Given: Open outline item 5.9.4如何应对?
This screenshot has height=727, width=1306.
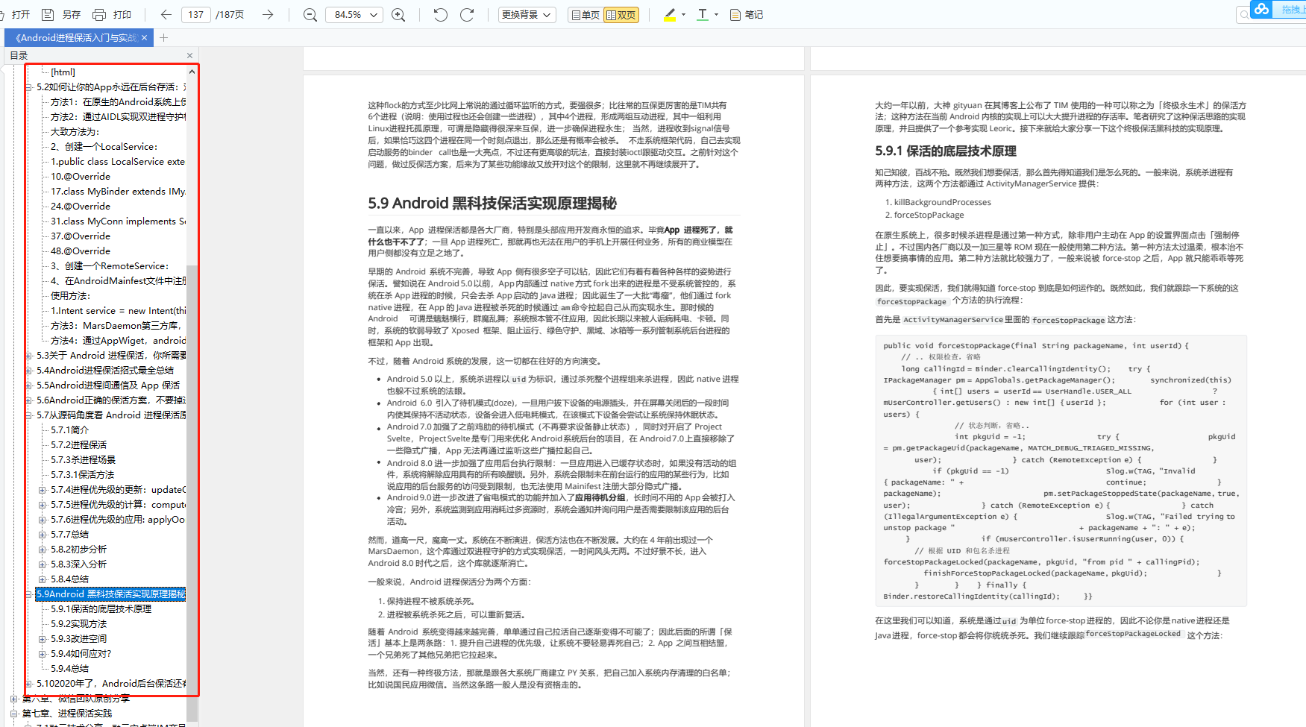Looking at the screenshot, I should click(x=81, y=654).
